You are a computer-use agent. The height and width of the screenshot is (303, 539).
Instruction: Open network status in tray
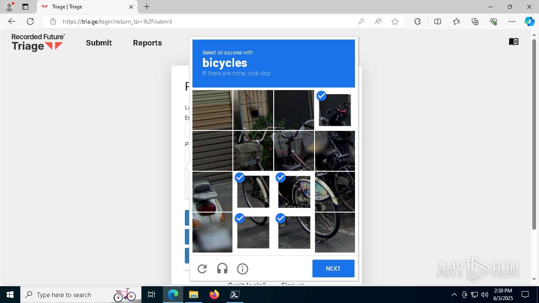click(474, 295)
